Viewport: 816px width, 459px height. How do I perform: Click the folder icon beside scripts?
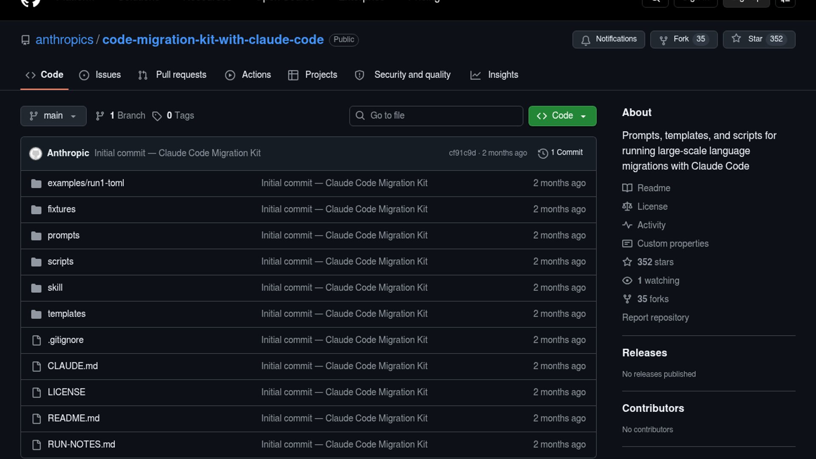[x=37, y=262]
